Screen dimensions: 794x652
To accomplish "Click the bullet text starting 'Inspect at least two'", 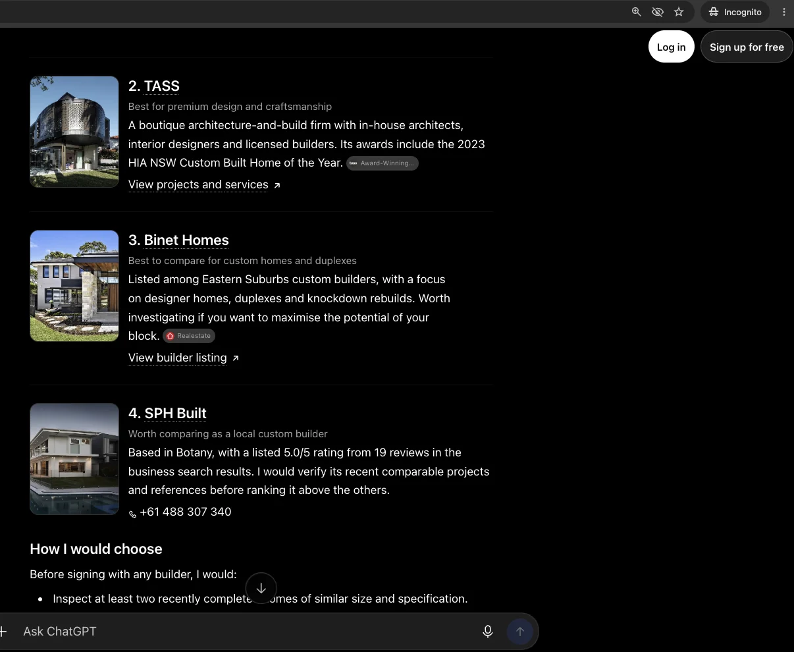I will tap(260, 599).
